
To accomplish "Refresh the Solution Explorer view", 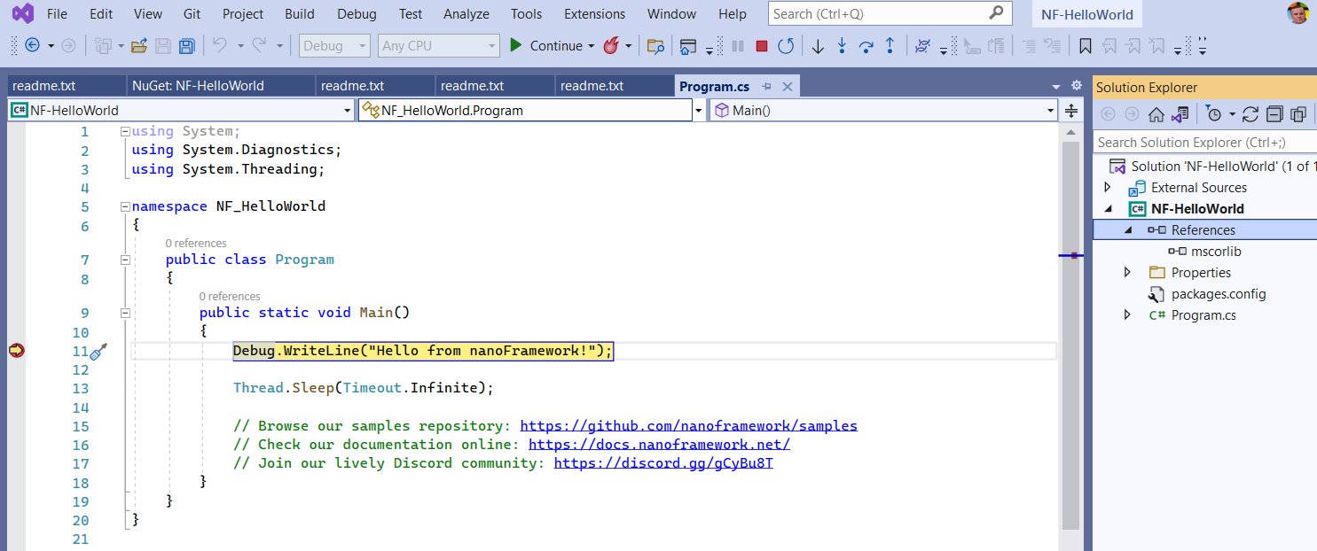I will pos(1250,114).
